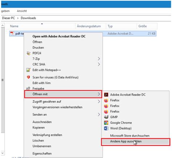172x158 pixels.
Task: Click the navigation pane scrollbar thumb
Action: tap(3, 80)
